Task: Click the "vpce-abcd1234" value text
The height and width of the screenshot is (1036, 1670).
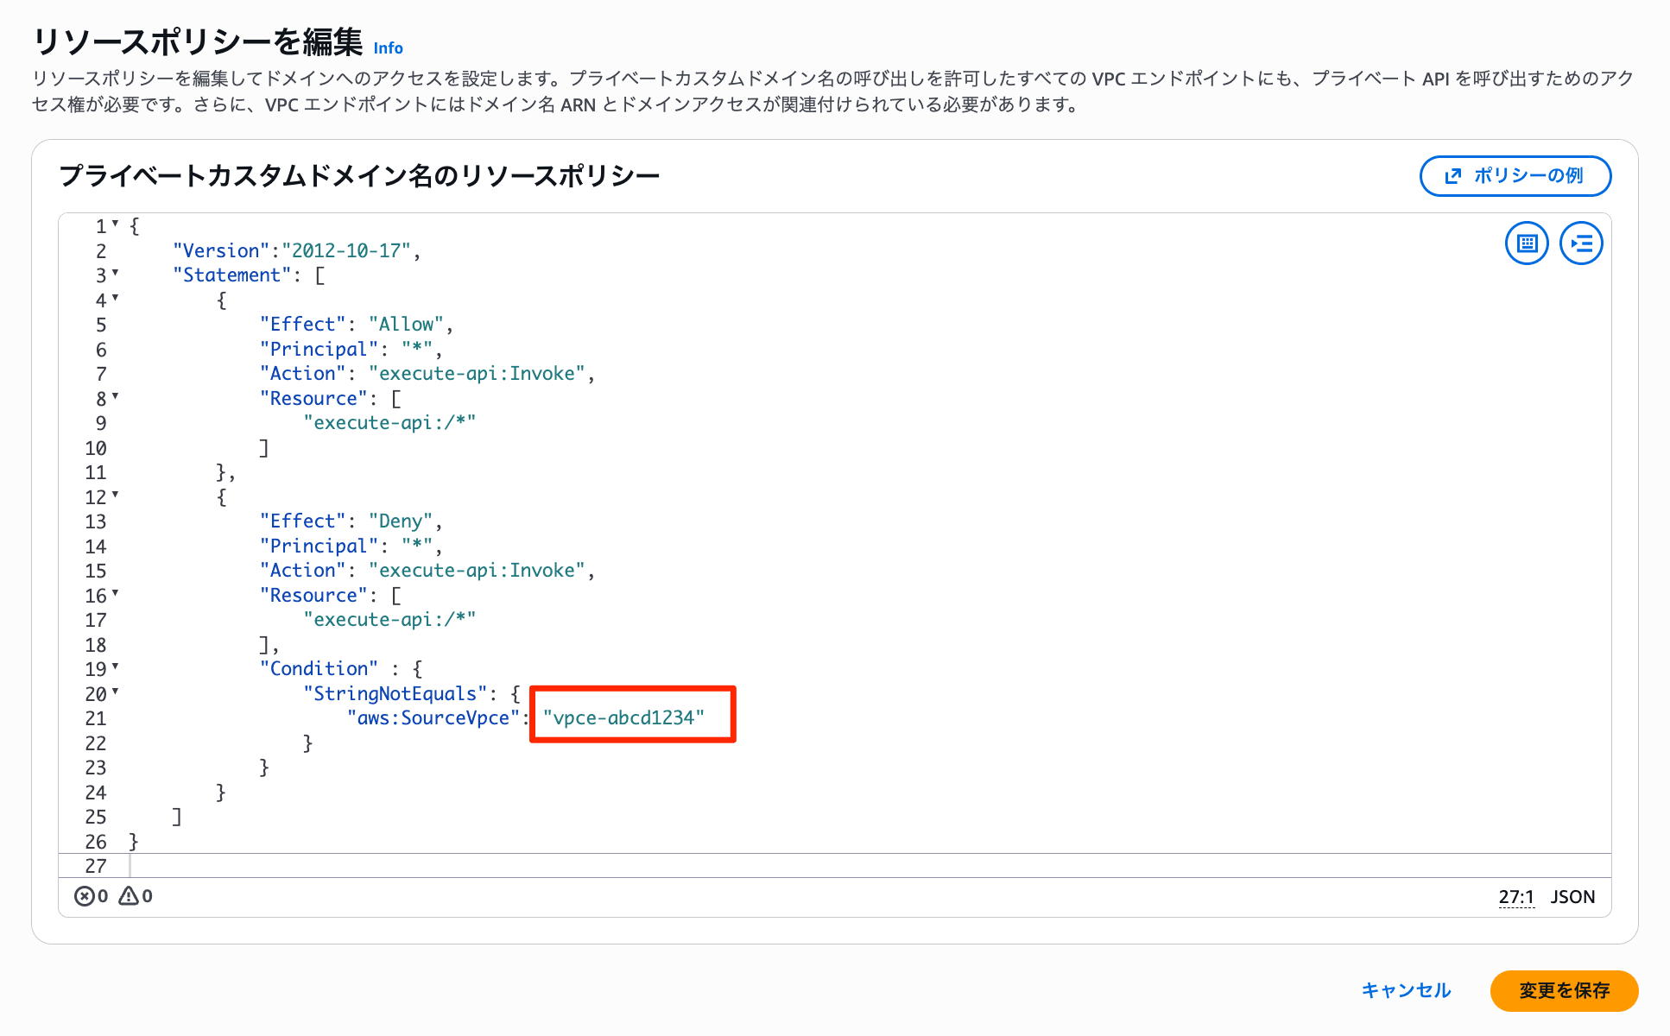Action: tap(623, 717)
